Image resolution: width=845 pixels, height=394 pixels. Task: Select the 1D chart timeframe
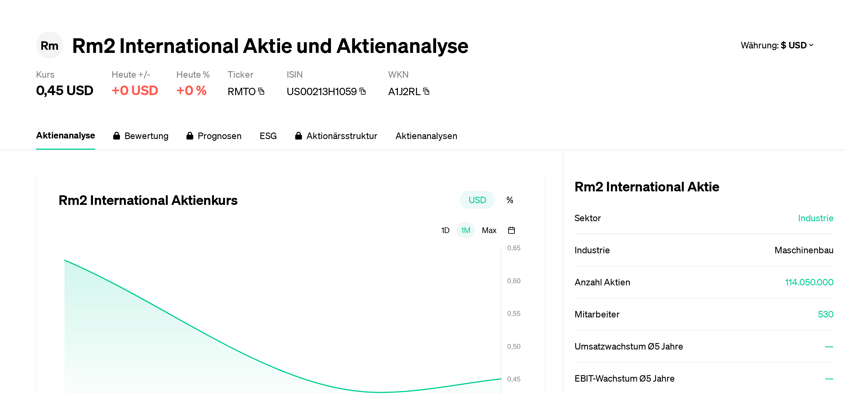(x=445, y=230)
